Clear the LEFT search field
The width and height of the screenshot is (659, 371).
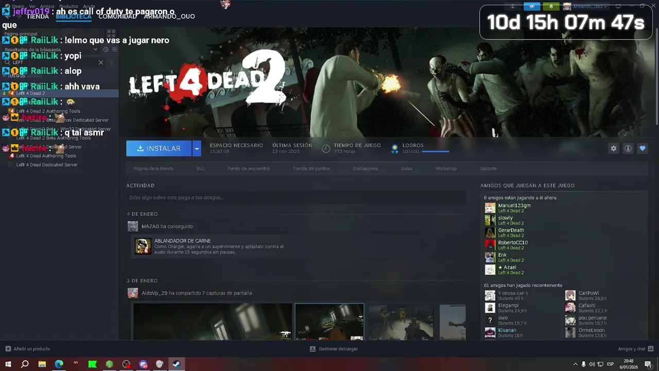coord(101,62)
